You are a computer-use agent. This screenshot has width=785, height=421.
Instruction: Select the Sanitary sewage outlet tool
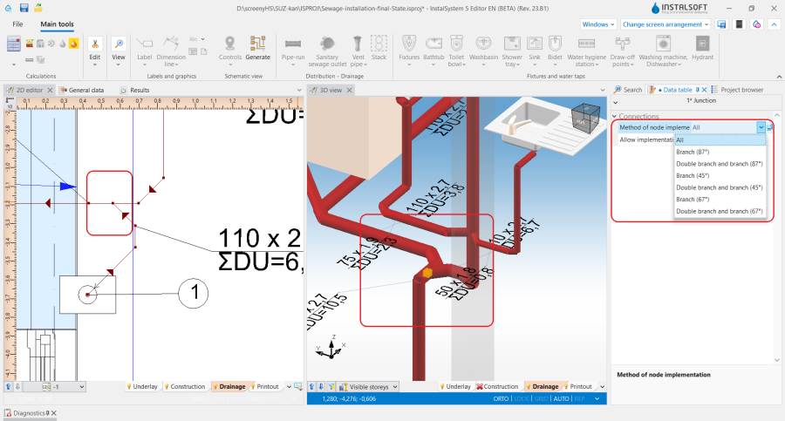point(327,51)
